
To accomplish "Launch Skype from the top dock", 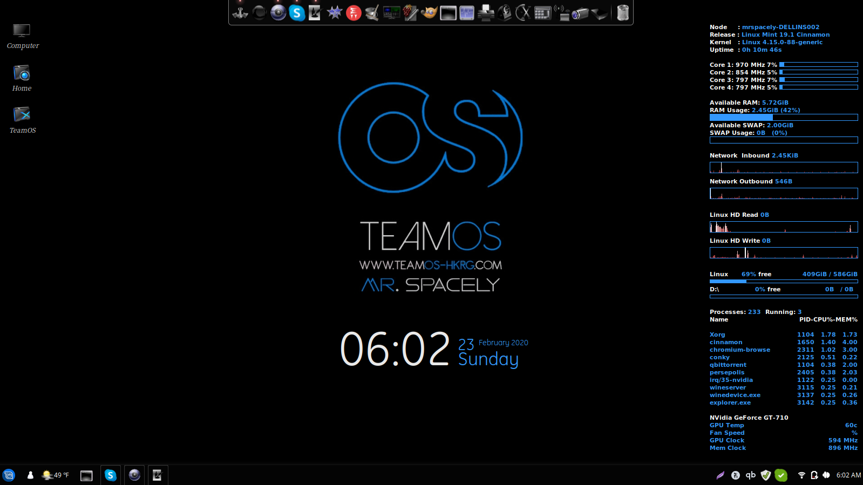I will (x=297, y=12).
